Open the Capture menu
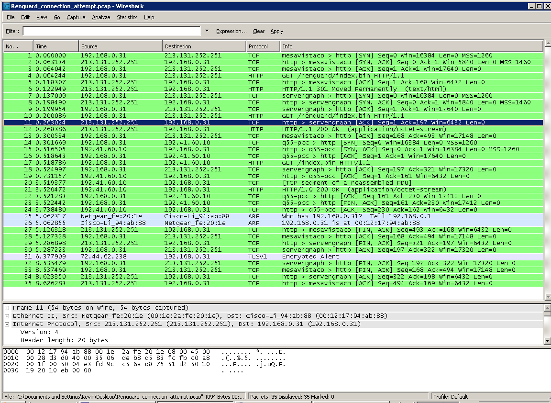 (x=76, y=17)
